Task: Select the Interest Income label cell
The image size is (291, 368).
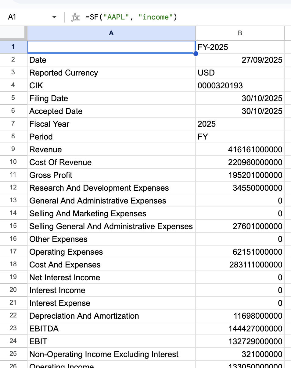Action: (x=111, y=290)
